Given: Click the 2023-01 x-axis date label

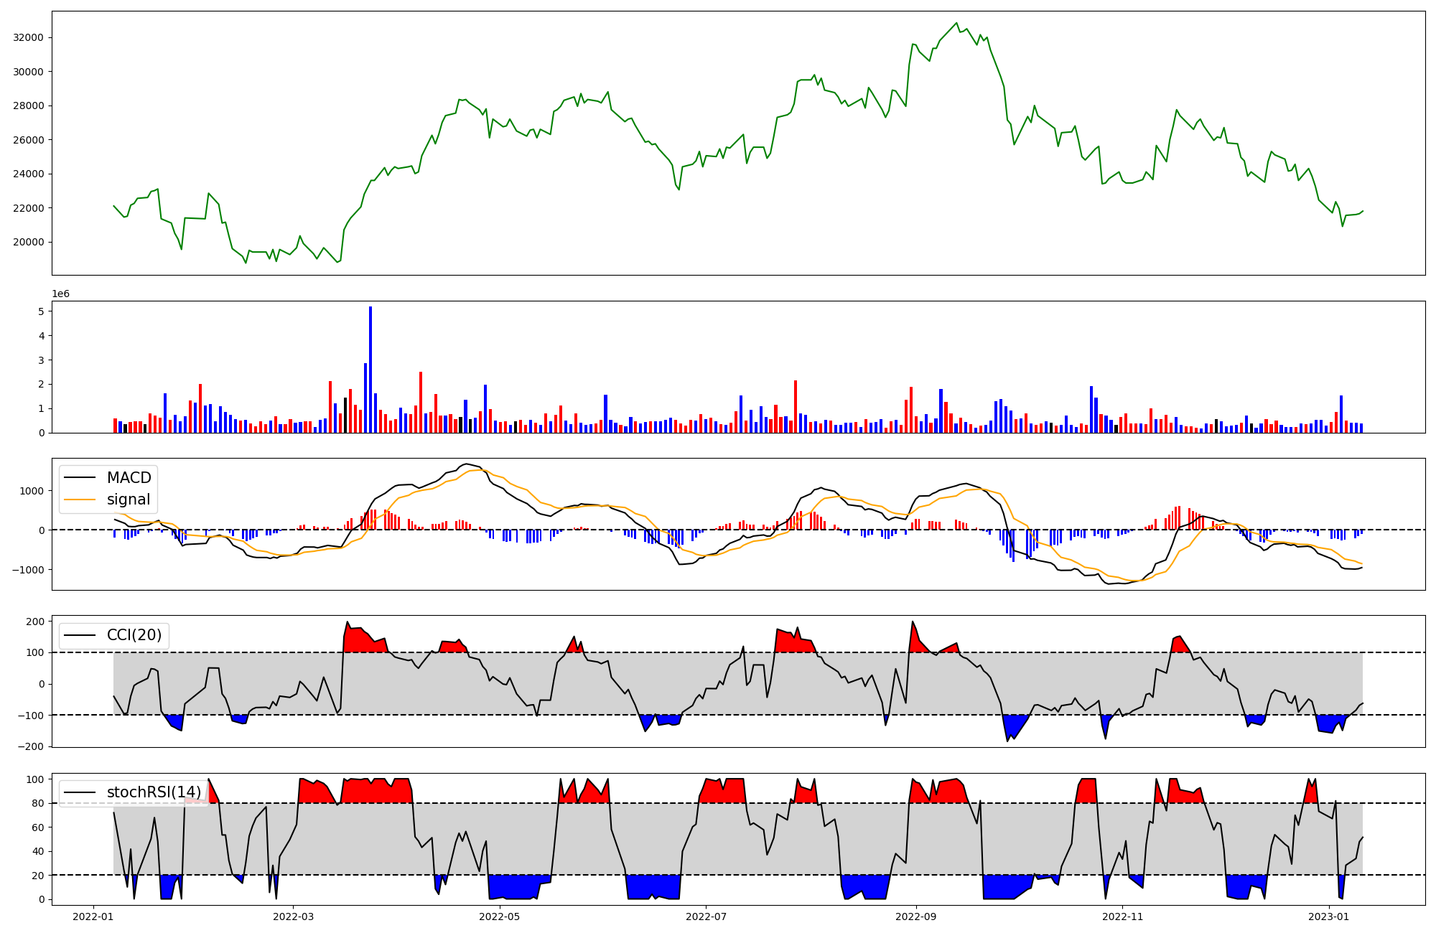Looking at the screenshot, I should 1329,916.
